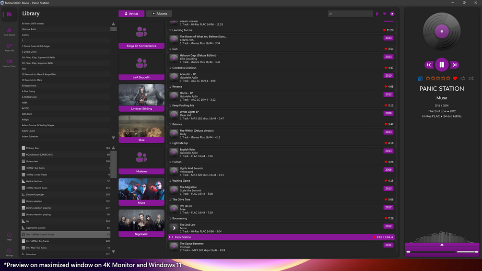Open the Last.fm Chart sidebar panel
Screen dimensions: 482x271
pyautogui.click(x=9, y=63)
